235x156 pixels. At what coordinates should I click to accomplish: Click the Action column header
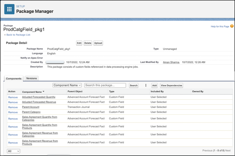pos(12,91)
